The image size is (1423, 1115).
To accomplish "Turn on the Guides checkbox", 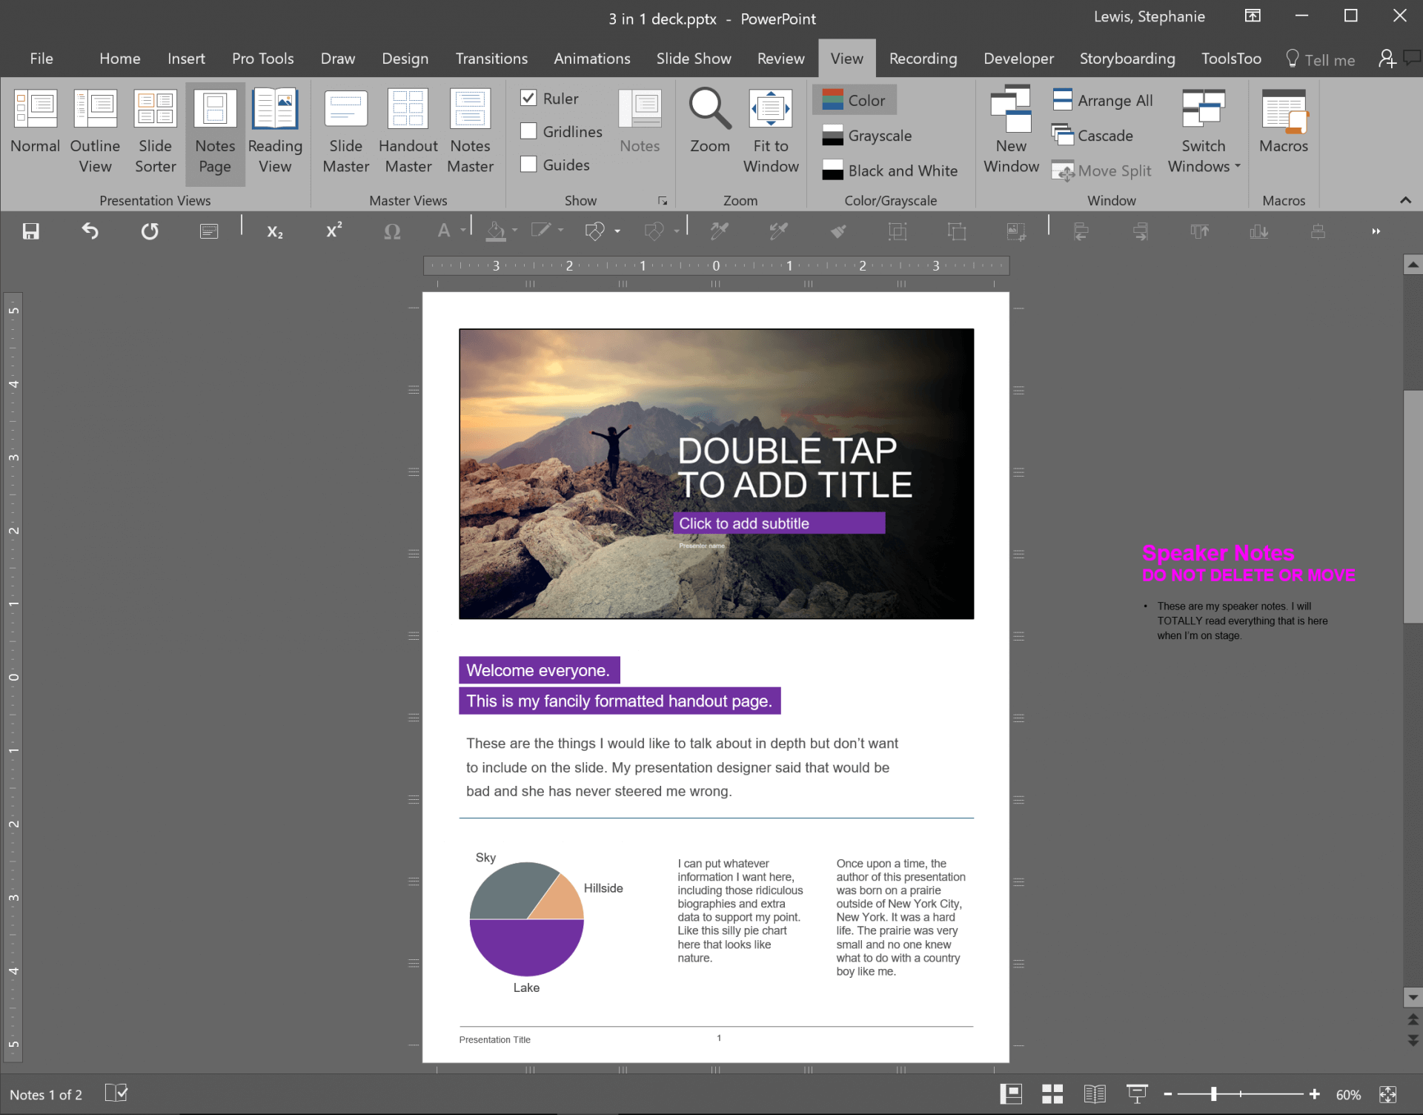I will point(528,165).
